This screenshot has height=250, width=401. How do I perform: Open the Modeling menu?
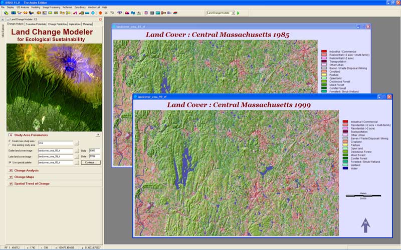pyautogui.click(x=36, y=7)
